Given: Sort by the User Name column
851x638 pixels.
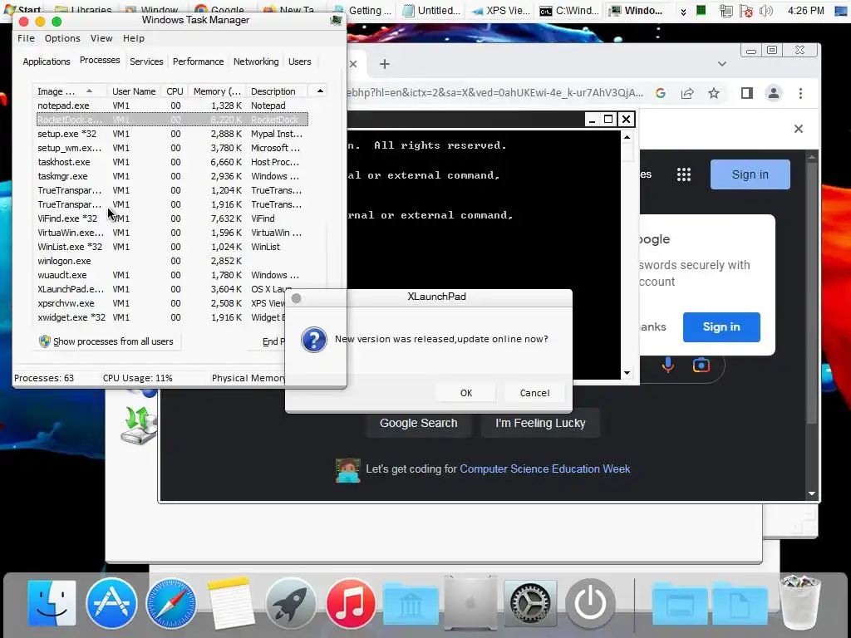Looking at the screenshot, I should point(134,91).
